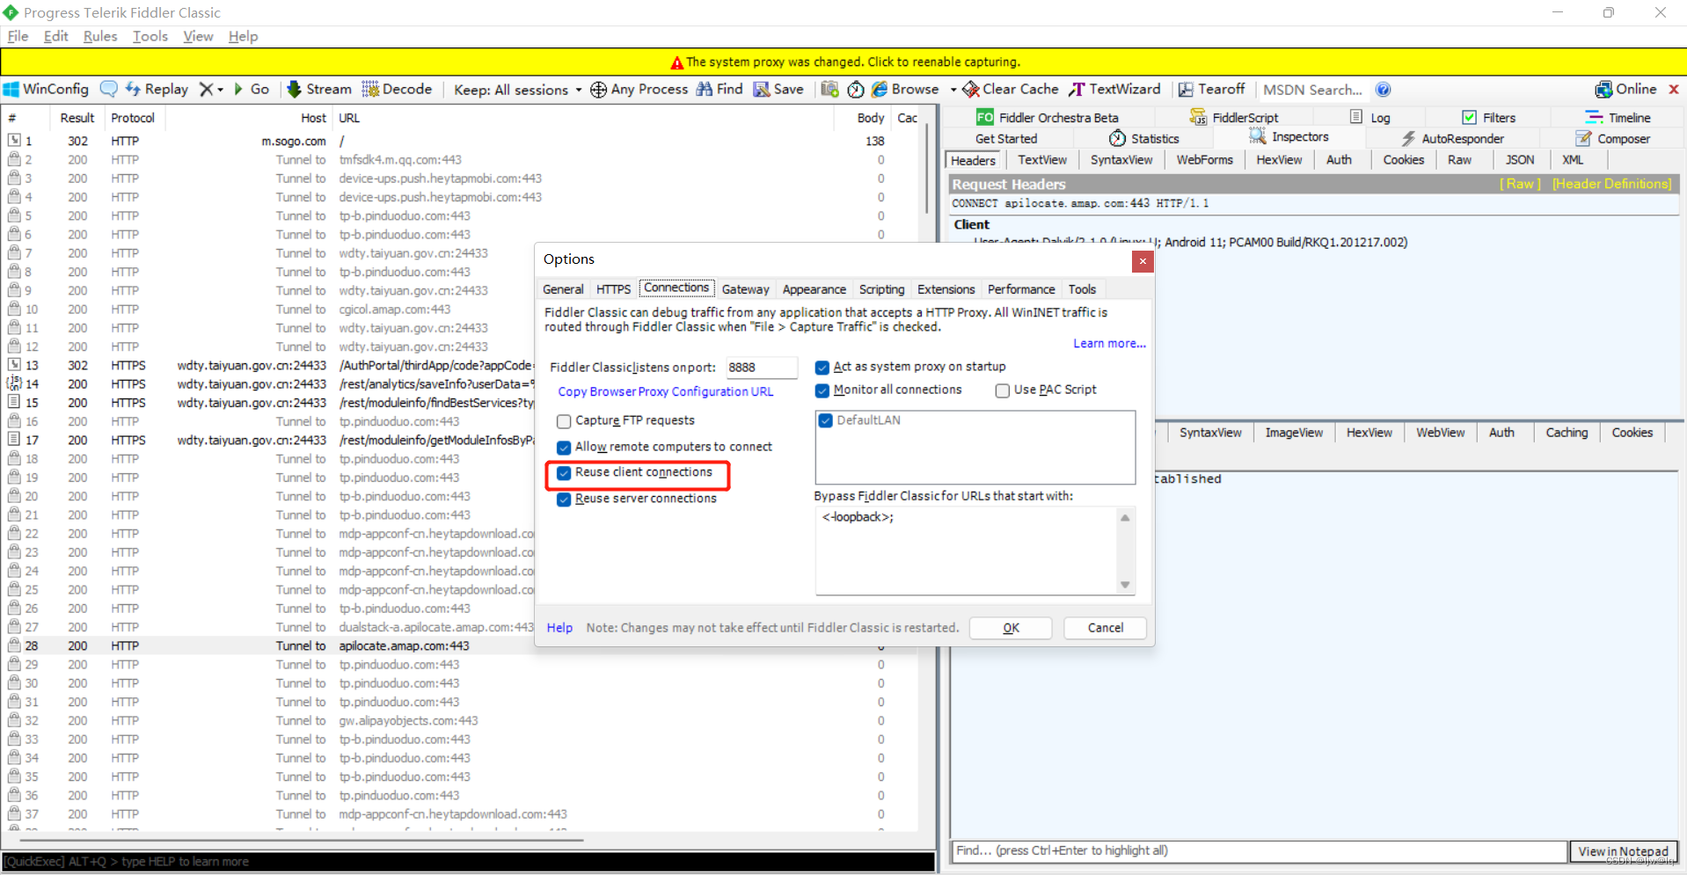Click the system proxy changed warning bar

(843, 62)
